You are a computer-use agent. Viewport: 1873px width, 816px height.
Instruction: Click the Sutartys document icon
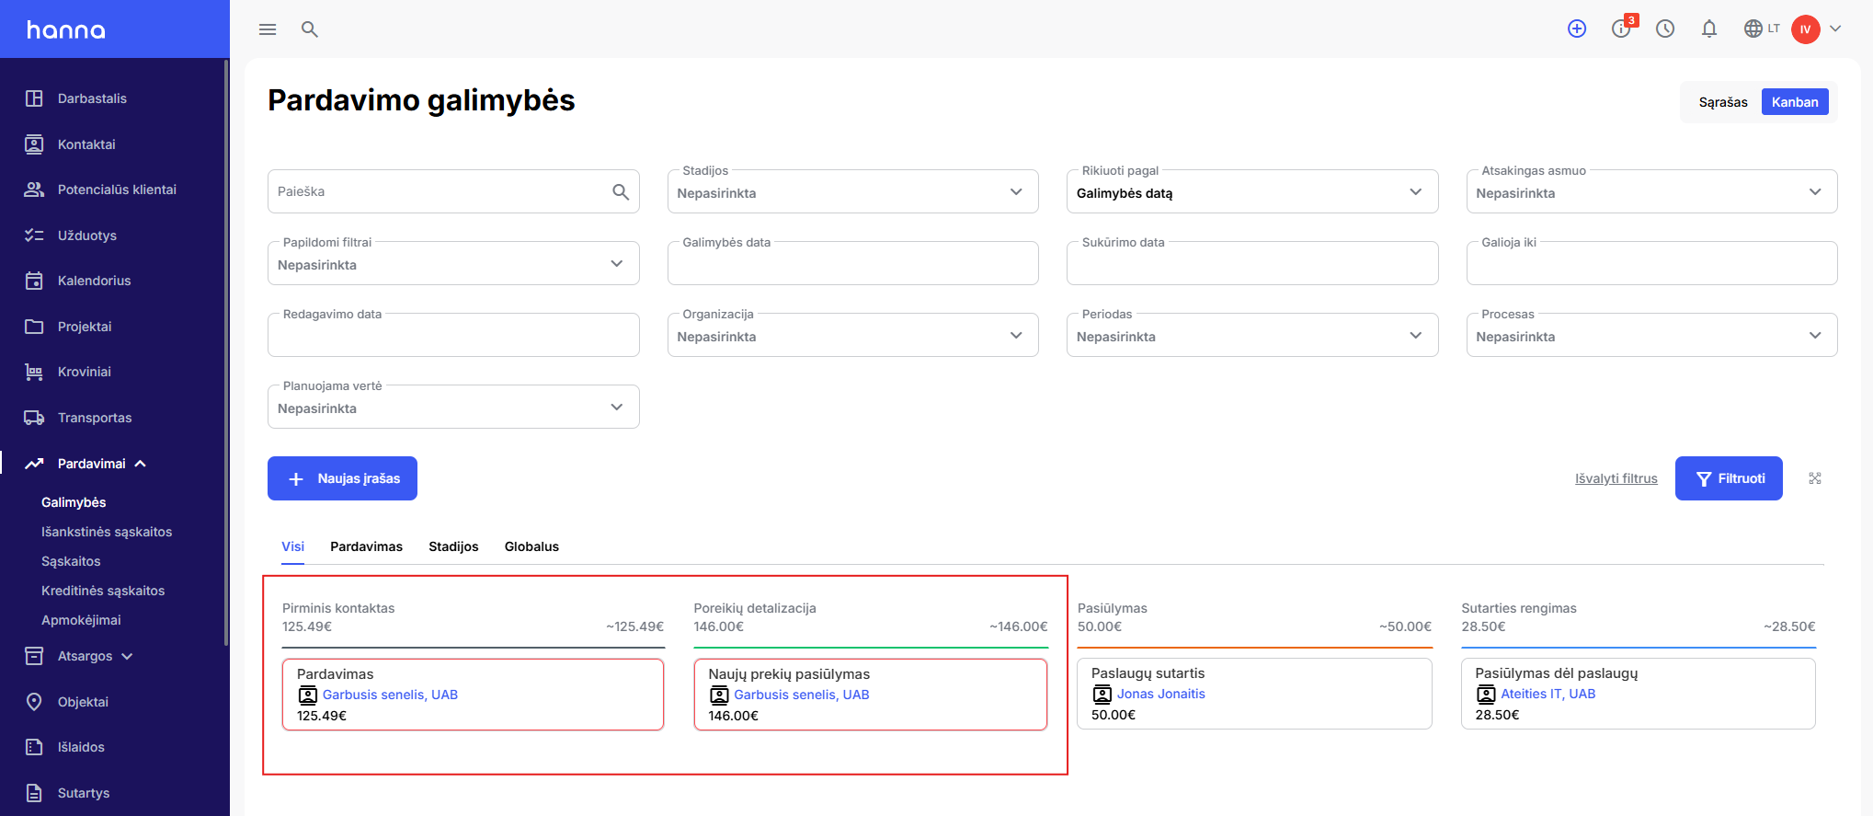[x=34, y=793]
